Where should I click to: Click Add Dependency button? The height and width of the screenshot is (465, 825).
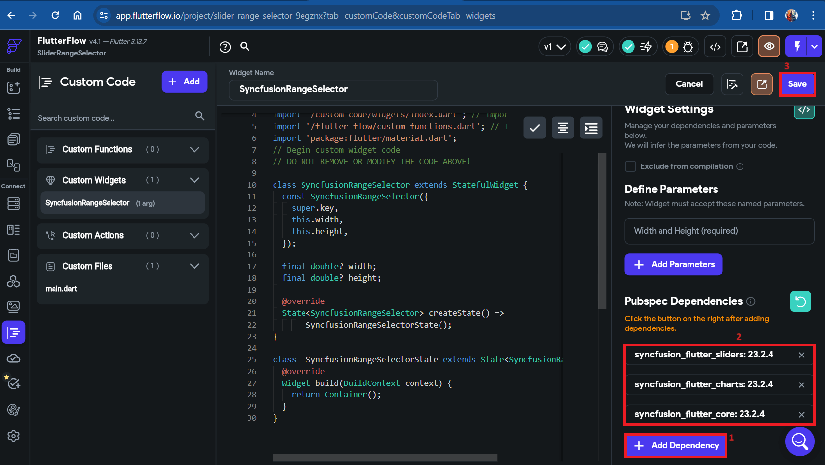point(676,446)
